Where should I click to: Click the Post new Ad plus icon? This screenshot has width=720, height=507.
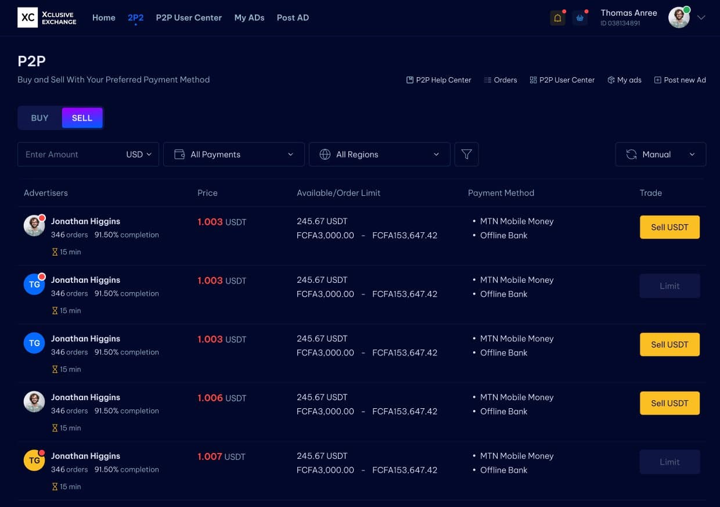pos(657,80)
